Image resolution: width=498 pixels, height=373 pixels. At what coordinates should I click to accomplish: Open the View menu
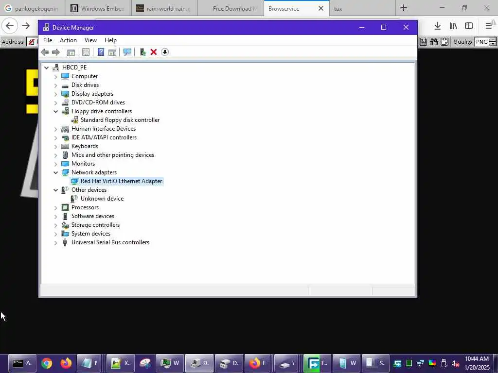coord(90,40)
